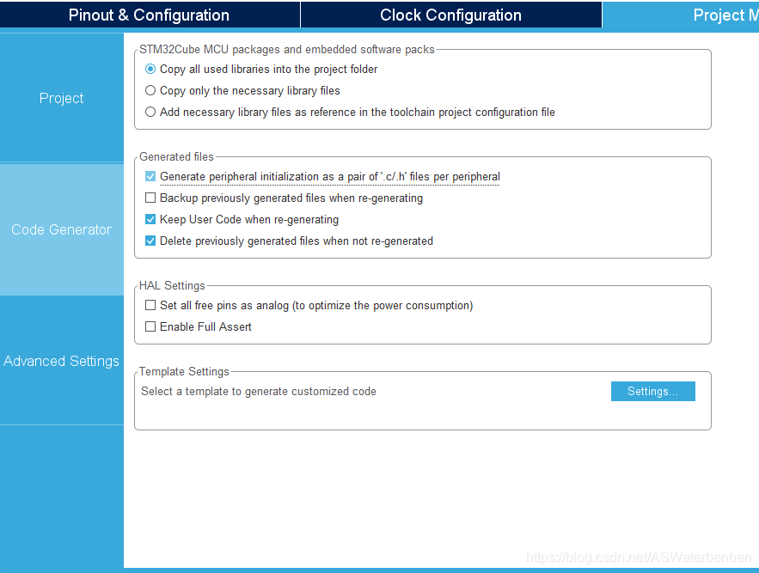The image size is (759, 573).
Task: Check the Enable Full Assert box
Action: pyautogui.click(x=150, y=326)
